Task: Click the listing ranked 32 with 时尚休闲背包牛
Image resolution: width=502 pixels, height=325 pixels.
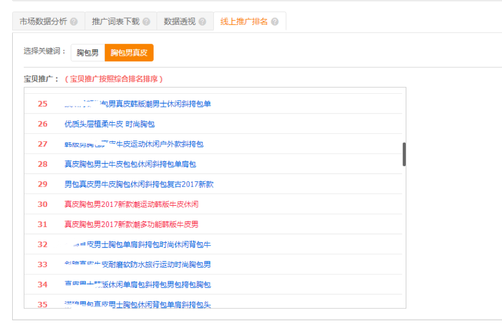Action: [x=139, y=244]
